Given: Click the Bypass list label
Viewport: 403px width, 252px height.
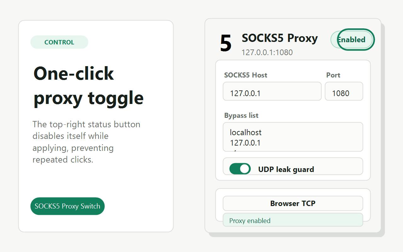Looking at the screenshot, I should [241, 116].
